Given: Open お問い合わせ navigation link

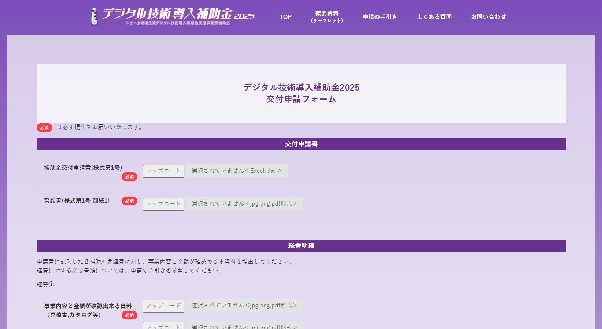Looking at the screenshot, I should 488,17.
